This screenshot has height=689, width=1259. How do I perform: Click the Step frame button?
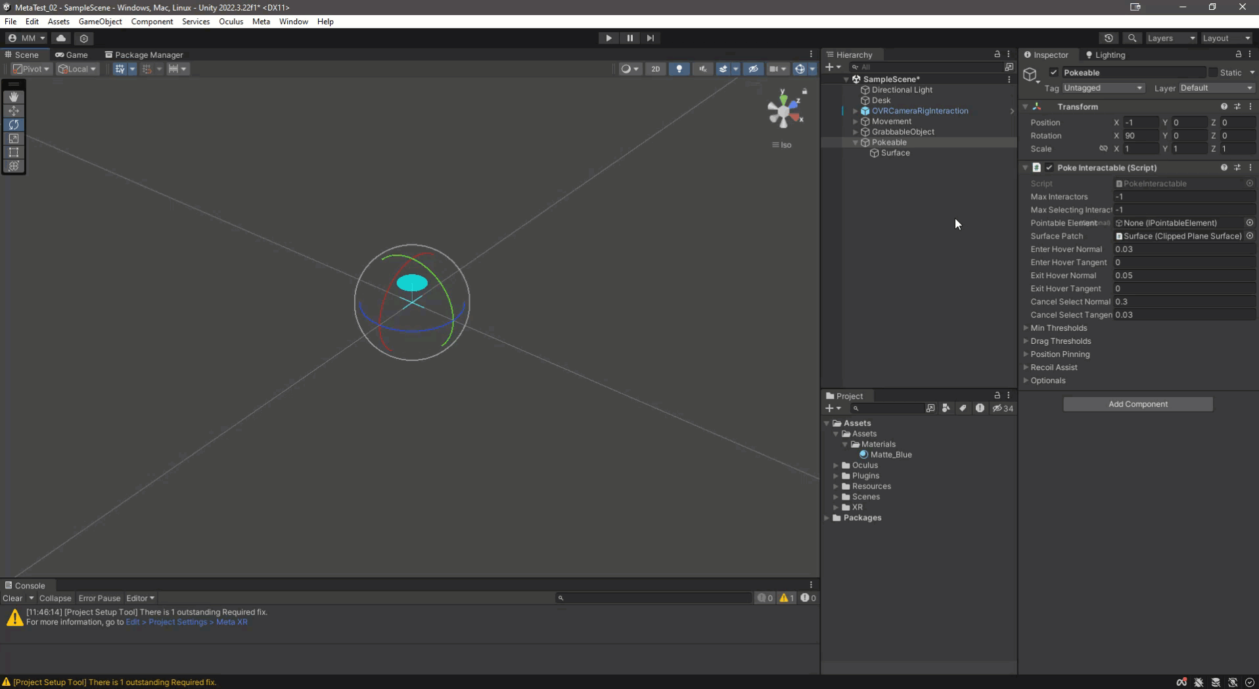click(650, 38)
